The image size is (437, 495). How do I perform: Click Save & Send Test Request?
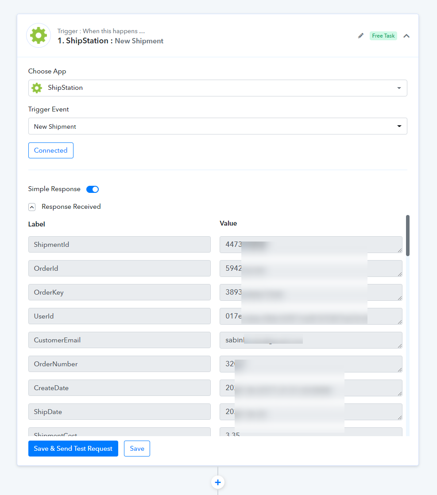point(73,449)
